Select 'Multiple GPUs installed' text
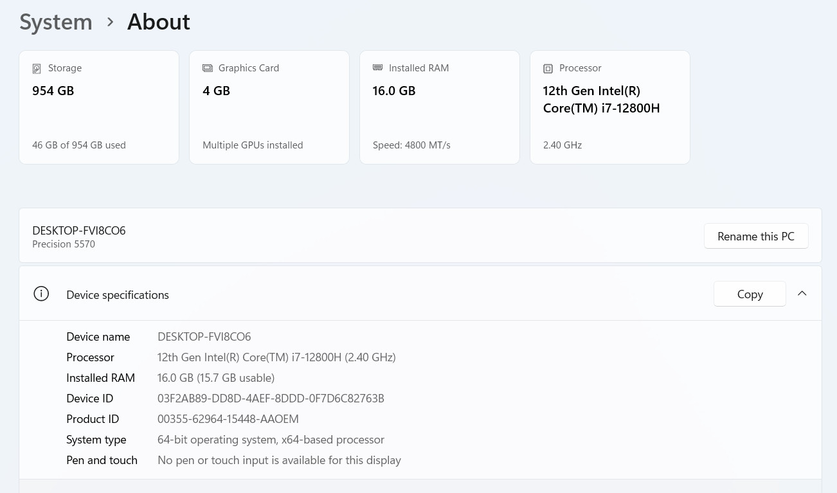The width and height of the screenshot is (837, 493). point(253,145)
